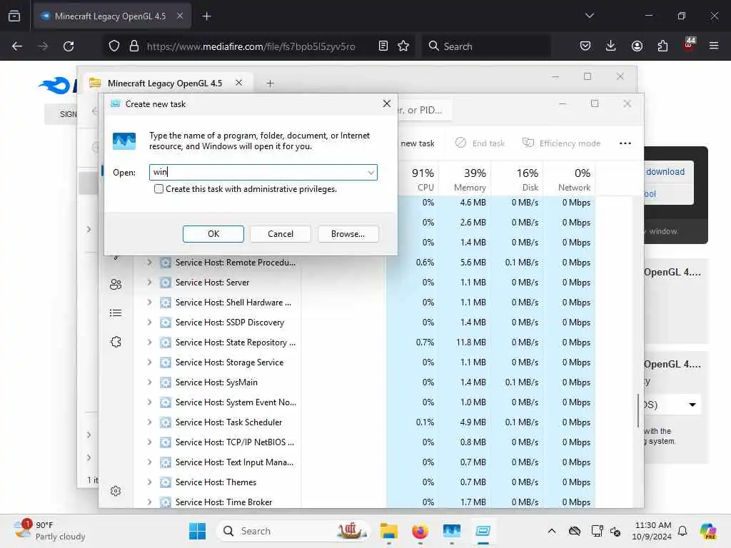
Task: Open Firefox Extensions puzzle icon
Action: click(x=662, y=46)
